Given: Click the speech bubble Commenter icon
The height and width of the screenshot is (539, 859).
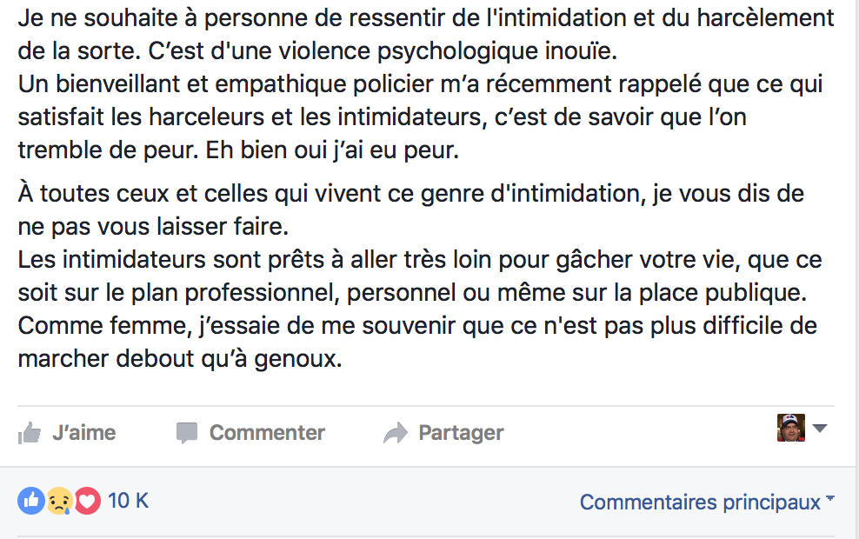Looking at the screenshot, I should [187, 433].
